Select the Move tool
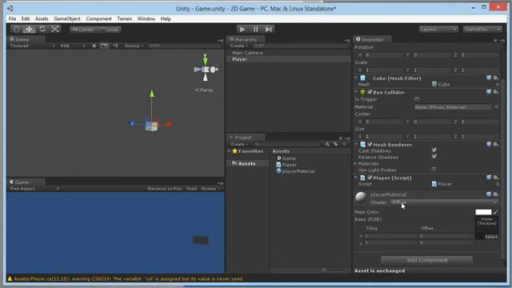This screenshot has width=512, height=288. click(29, 29)
